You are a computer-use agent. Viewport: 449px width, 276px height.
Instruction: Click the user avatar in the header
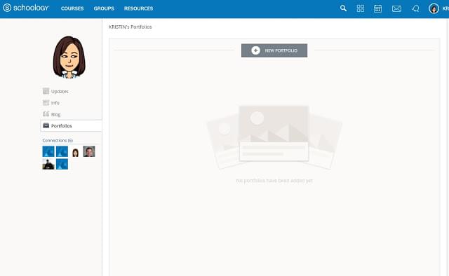434,8
